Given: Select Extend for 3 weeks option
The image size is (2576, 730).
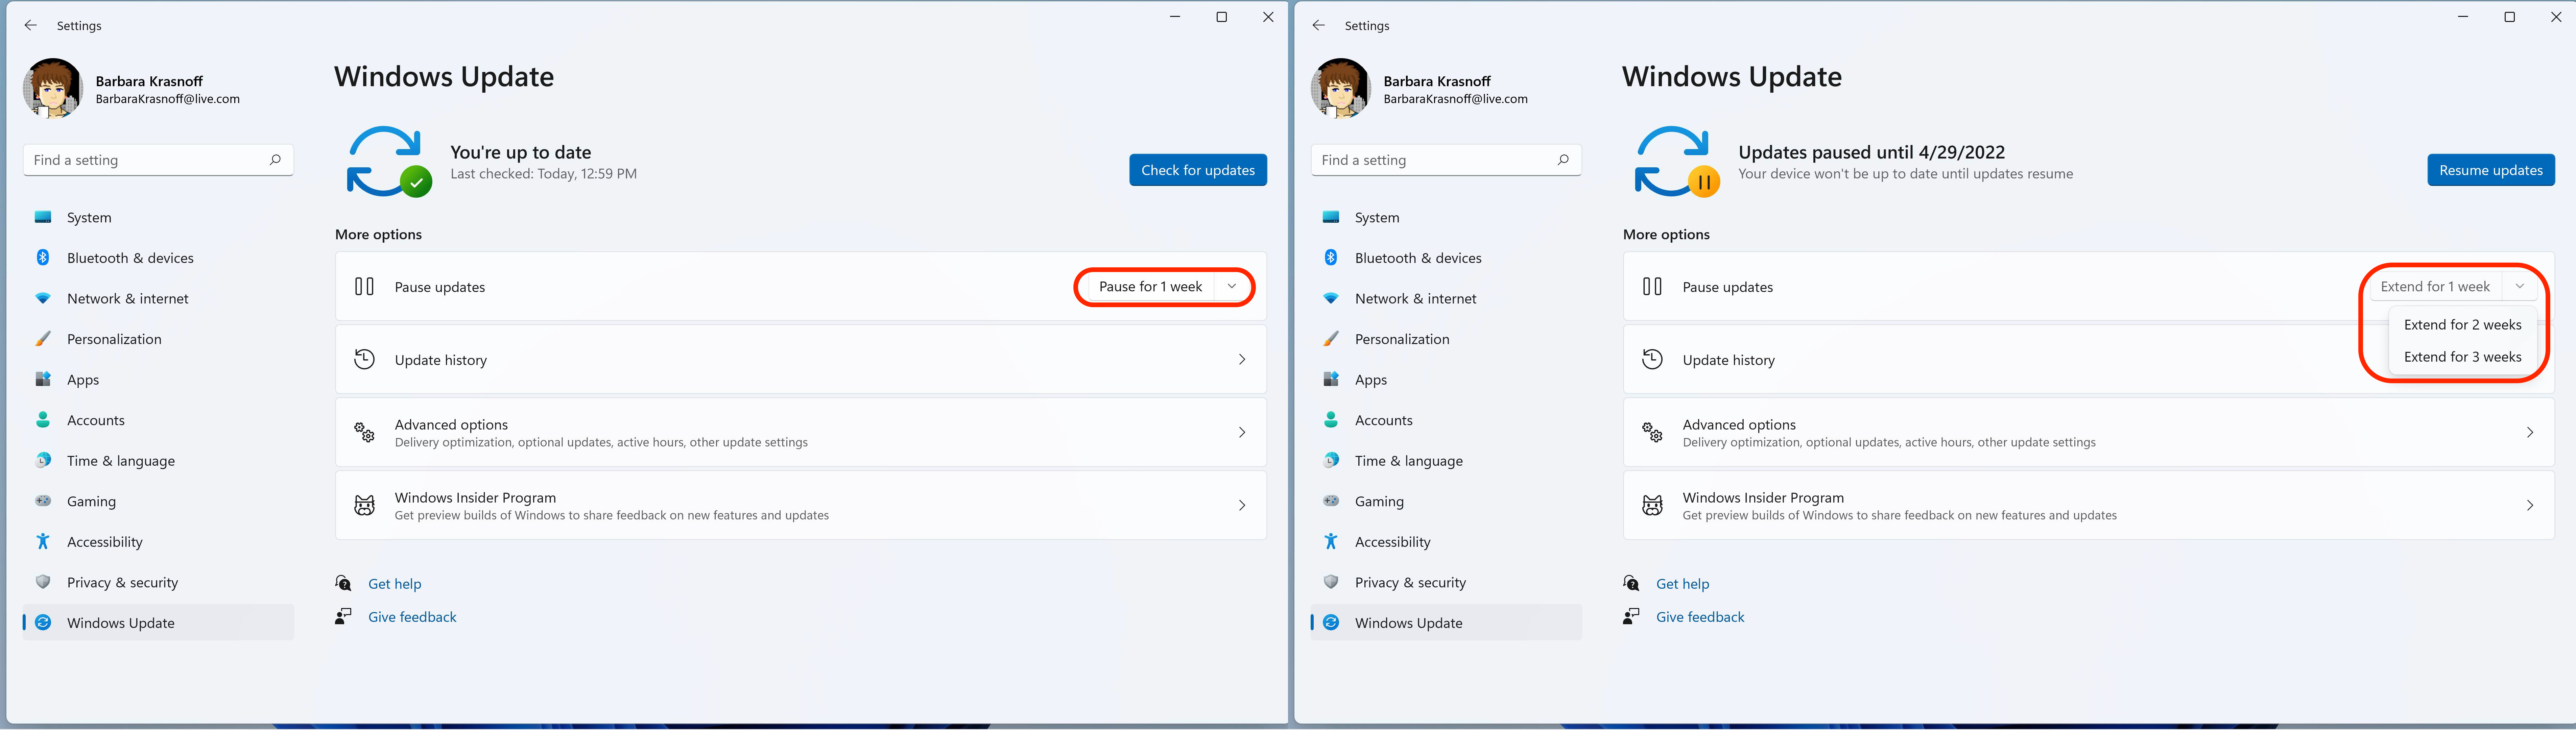Looking at the screenshot, I should [2463, 357].
